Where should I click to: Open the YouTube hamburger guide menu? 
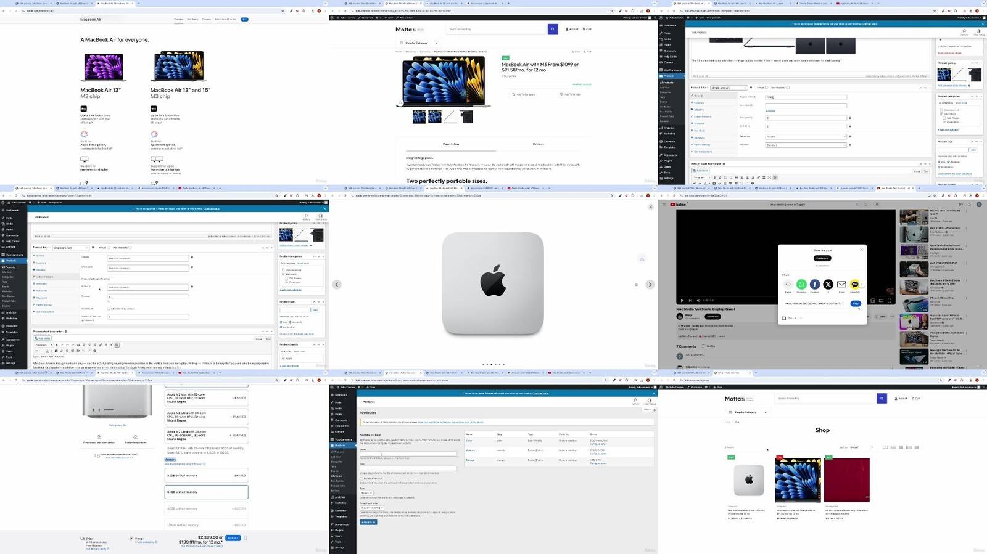coord(665,205)
